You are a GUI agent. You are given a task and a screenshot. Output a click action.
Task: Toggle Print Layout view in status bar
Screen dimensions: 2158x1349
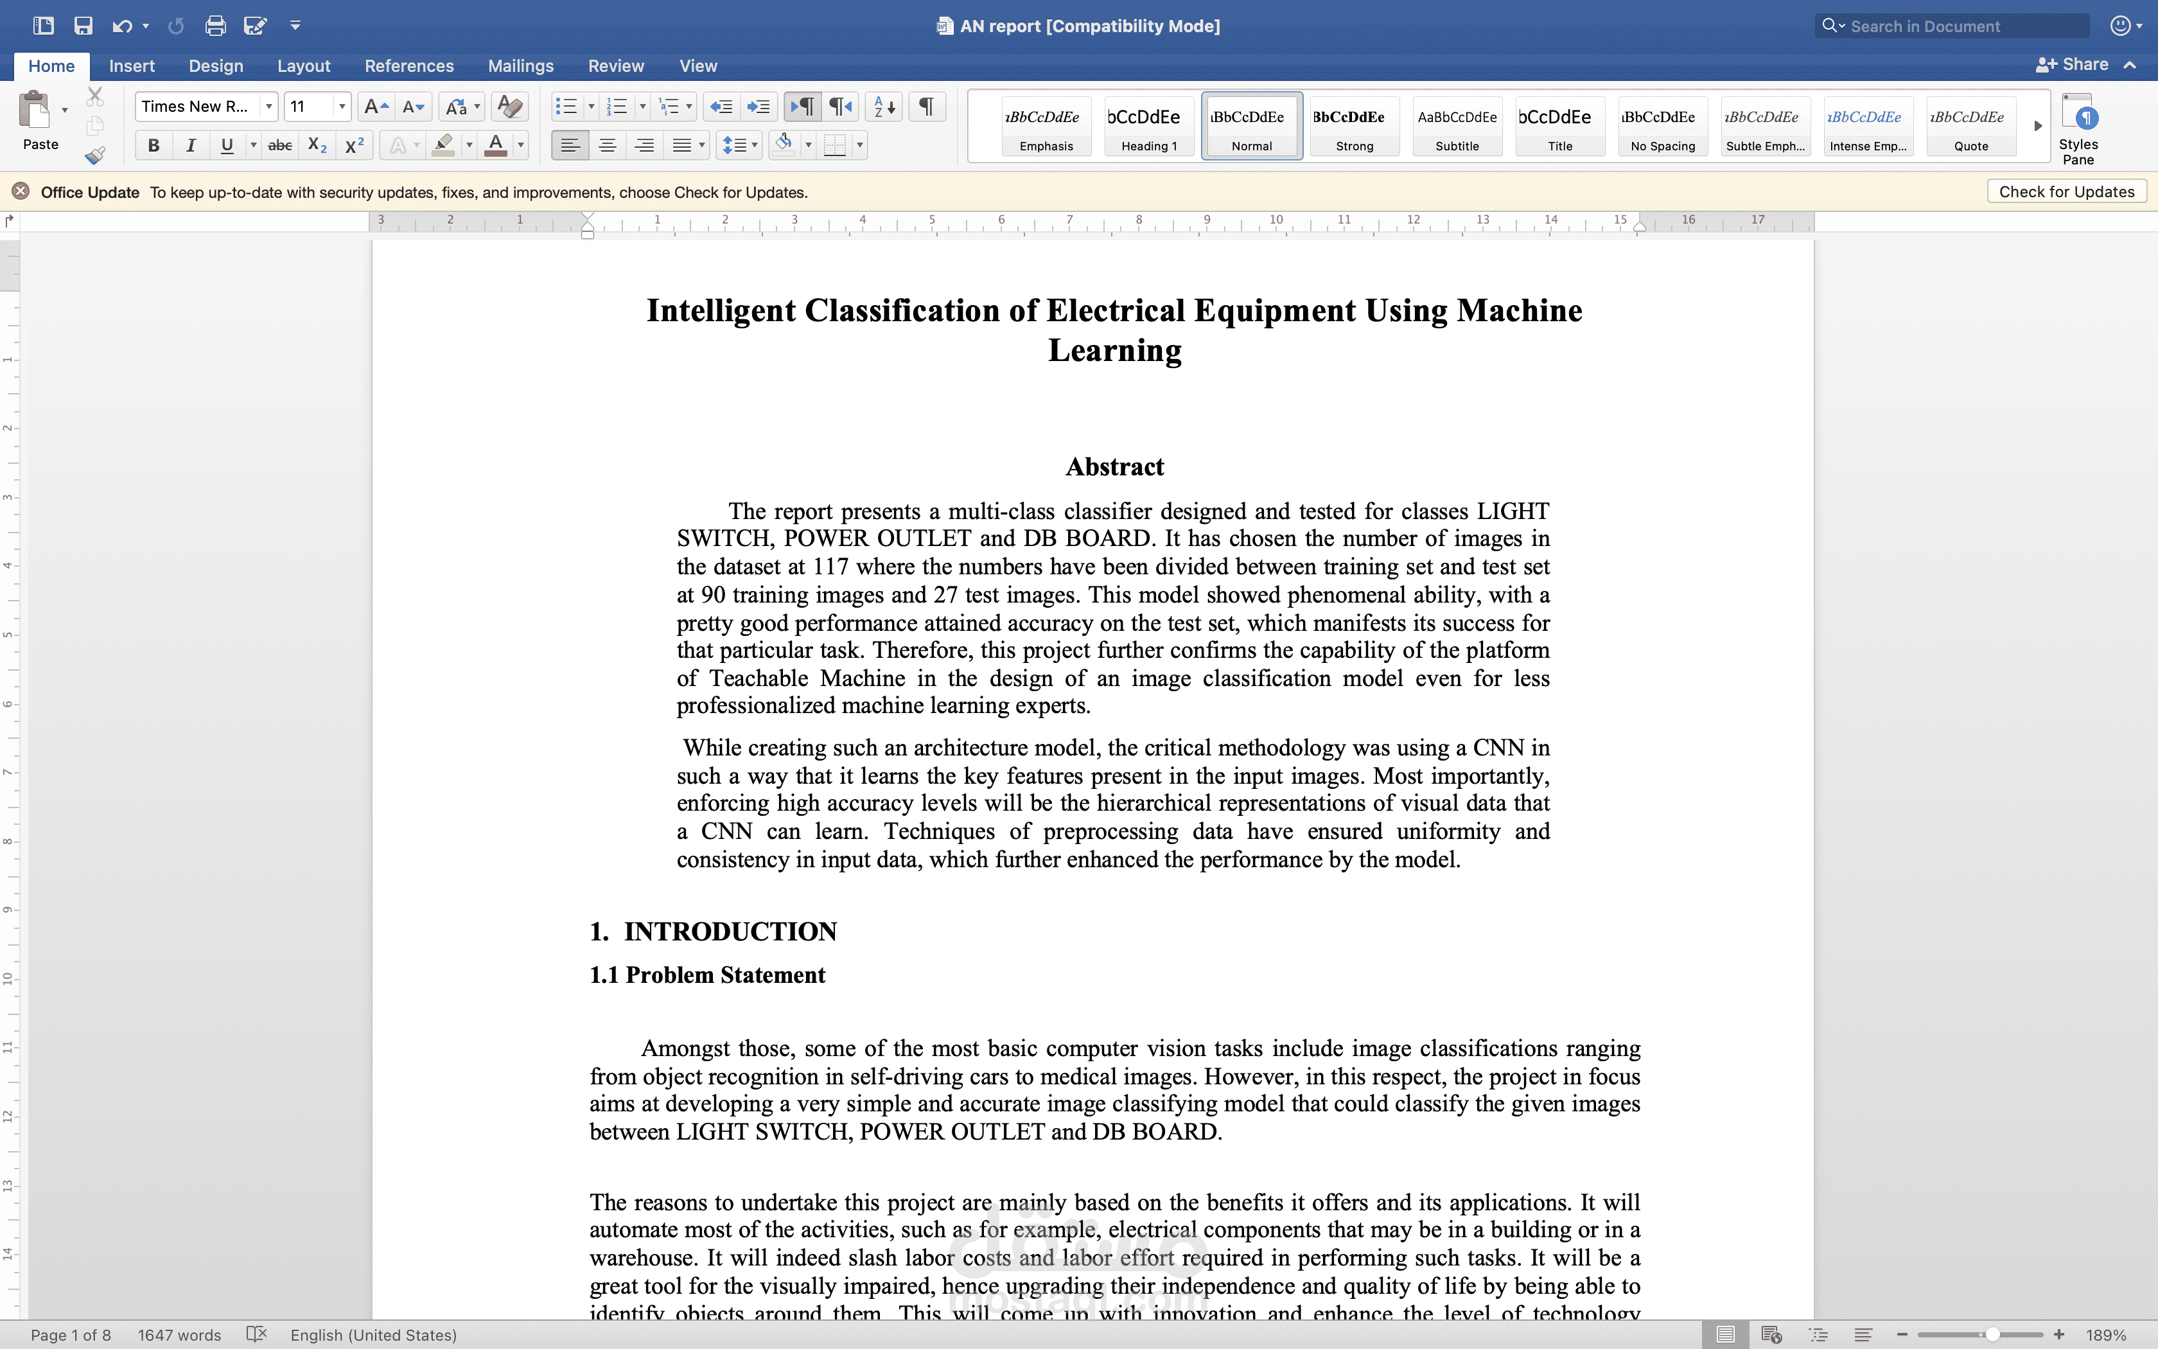pyautogui.click(x=1726, y=1335)
